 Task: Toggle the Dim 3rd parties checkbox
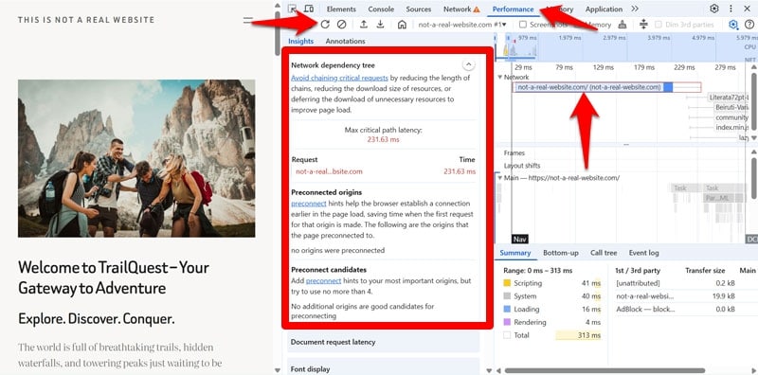click(658, 25)
